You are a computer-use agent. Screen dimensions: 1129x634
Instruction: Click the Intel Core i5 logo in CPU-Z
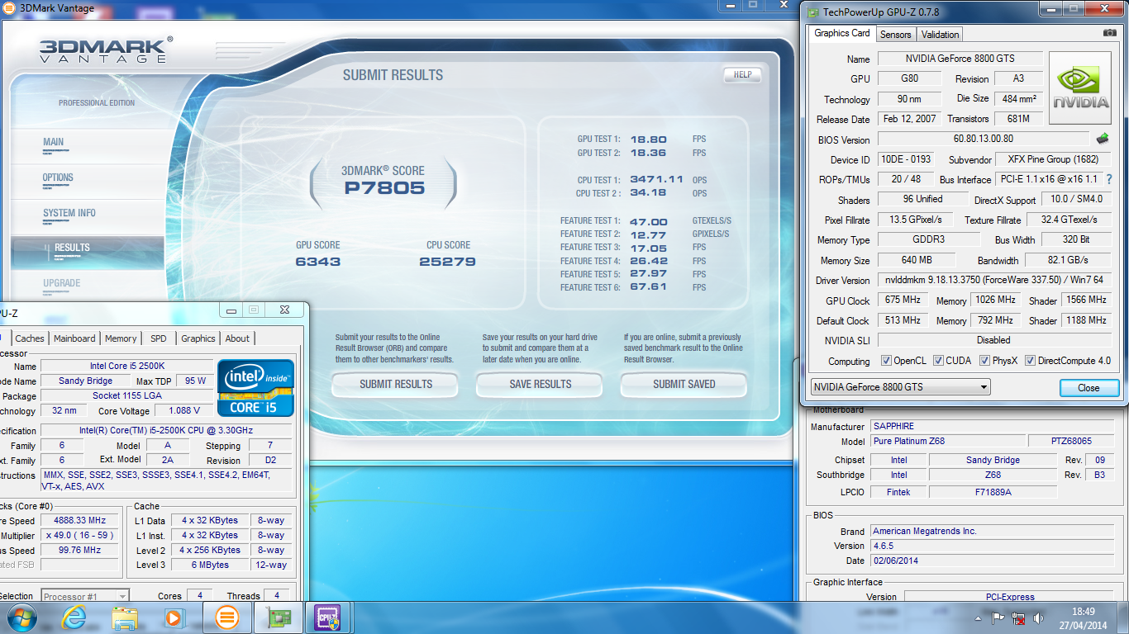click(255, 387)
